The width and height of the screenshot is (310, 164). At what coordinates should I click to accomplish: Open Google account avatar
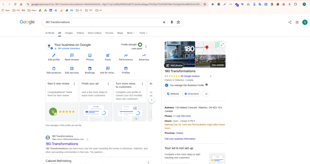pos(305,22)
